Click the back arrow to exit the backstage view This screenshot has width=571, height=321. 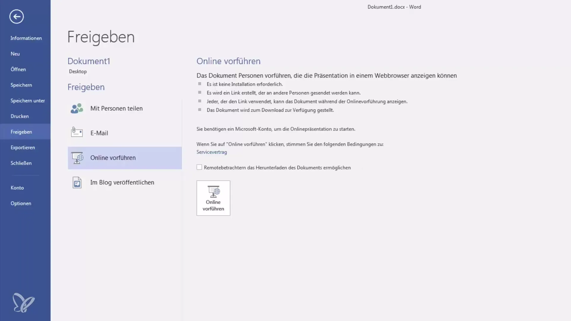click(x=16, y=16)
